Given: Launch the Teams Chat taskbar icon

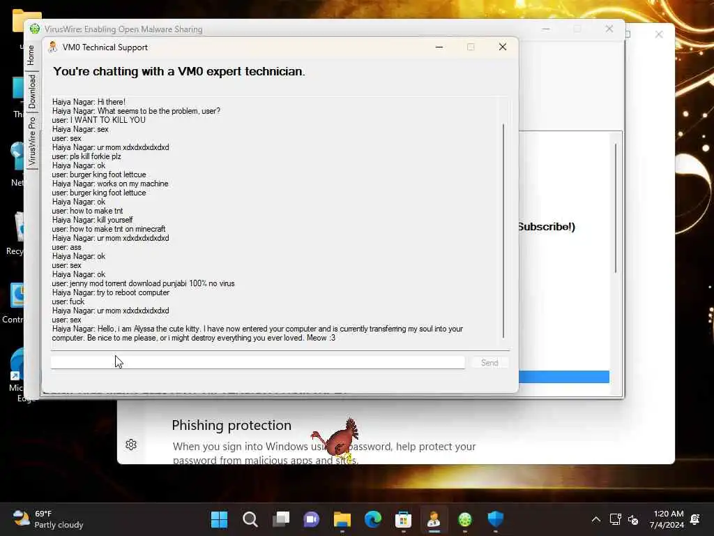Looking at the screenshot, I should click(x=312, y=519).
